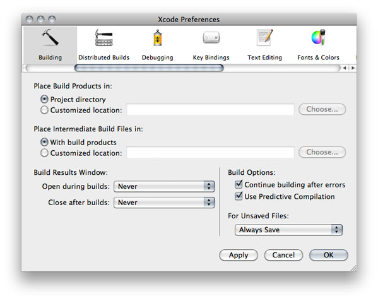Open the Open during builds dropdown

coord(164,186)
